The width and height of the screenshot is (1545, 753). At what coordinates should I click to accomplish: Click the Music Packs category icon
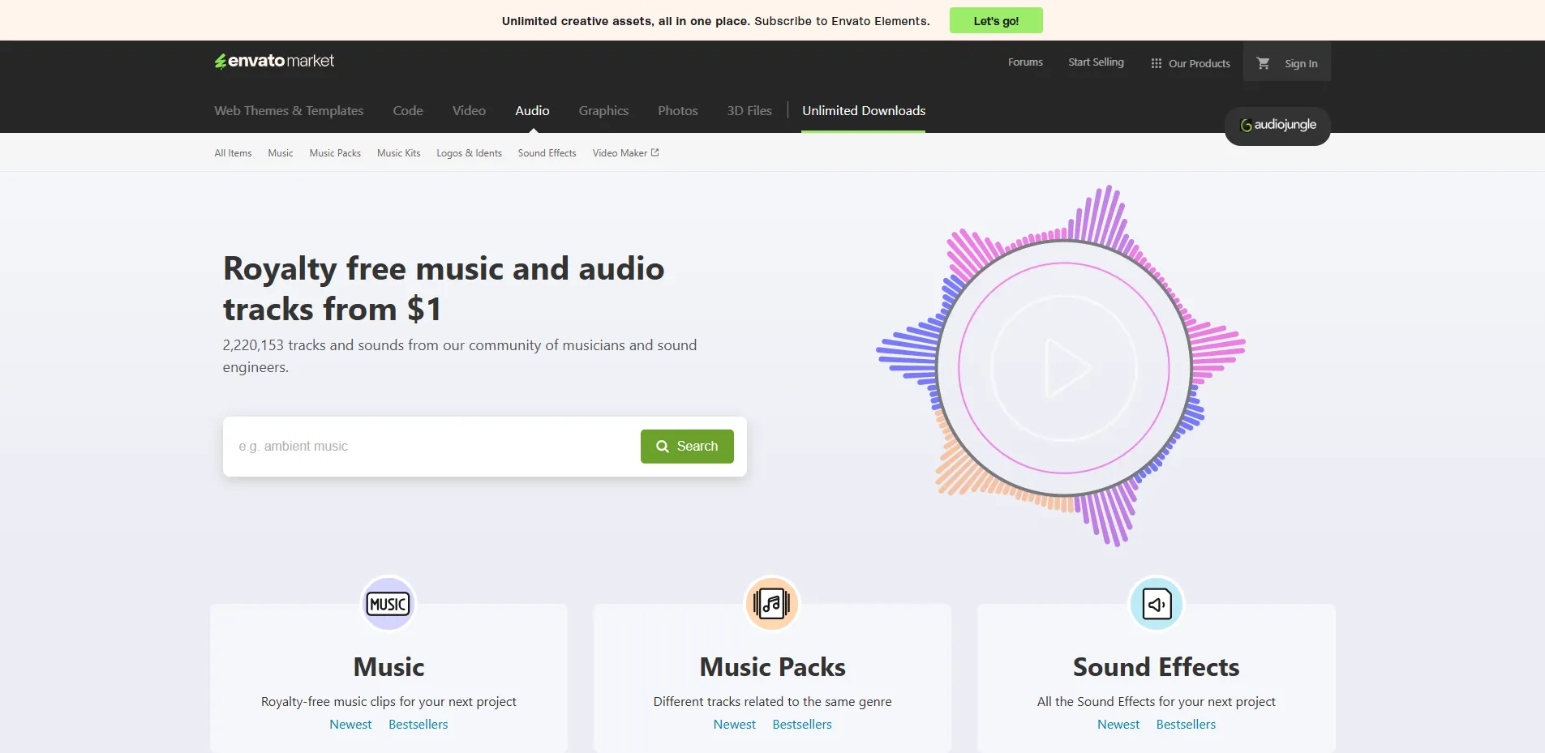[772, 604]
